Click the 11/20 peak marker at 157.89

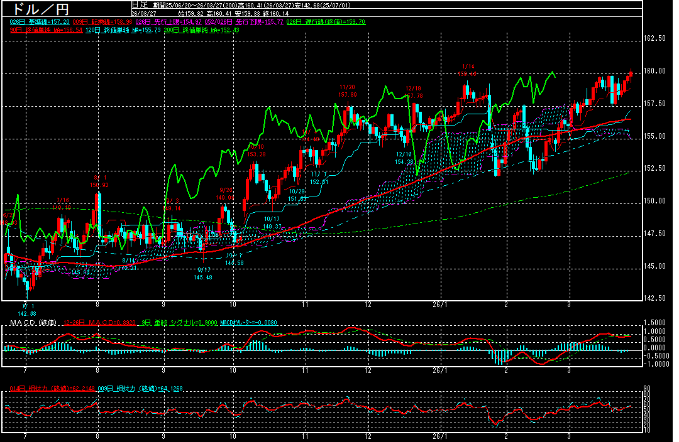pyautogui.click(x=348, y=90)
